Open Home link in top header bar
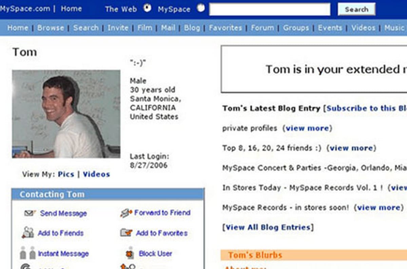This screenshot has height=269, width=407. [71, 9]
